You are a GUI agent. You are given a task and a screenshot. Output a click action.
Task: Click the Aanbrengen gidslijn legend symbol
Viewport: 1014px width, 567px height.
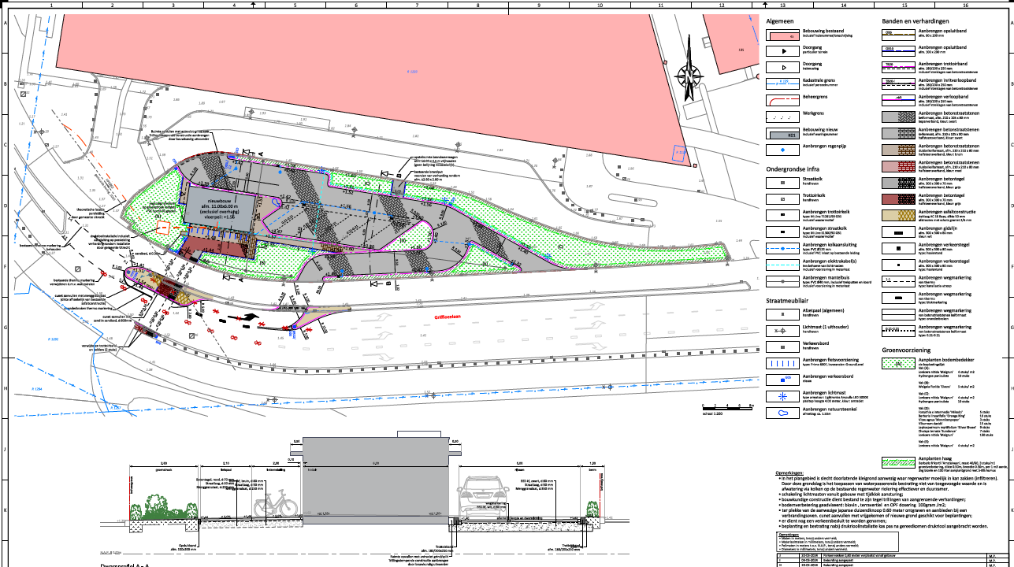coord(898,232)
